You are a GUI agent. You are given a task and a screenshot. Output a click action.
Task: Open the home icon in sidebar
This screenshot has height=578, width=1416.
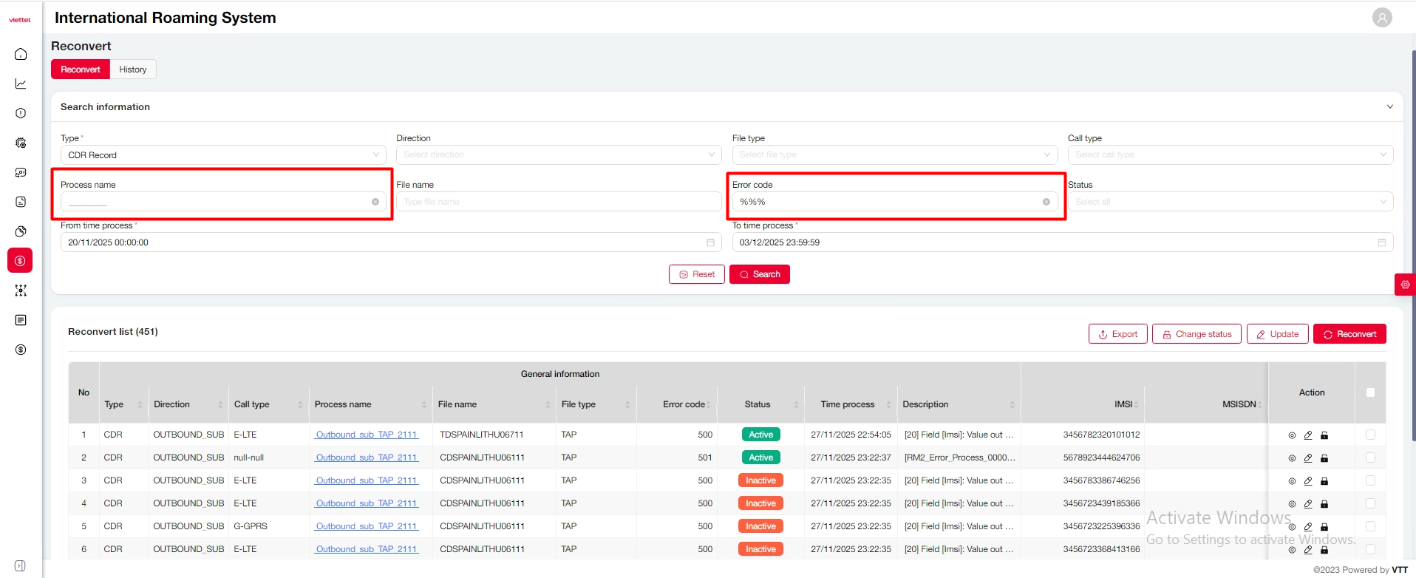21,54
